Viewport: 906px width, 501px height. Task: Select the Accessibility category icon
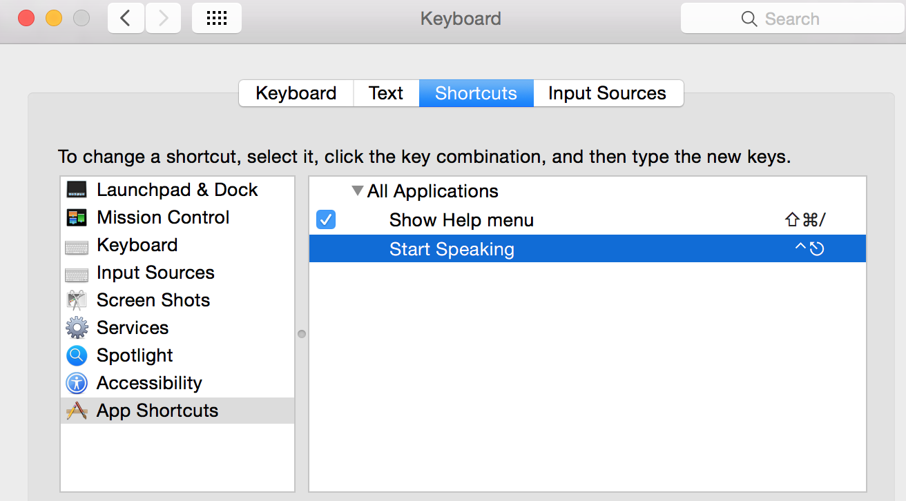coord(76,382)
